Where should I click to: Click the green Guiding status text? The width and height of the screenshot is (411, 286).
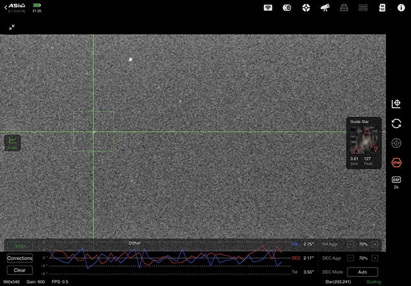pos(374,282)
